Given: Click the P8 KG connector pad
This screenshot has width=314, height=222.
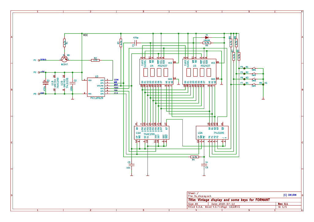Looking at the screenshot, I should 263,83.
